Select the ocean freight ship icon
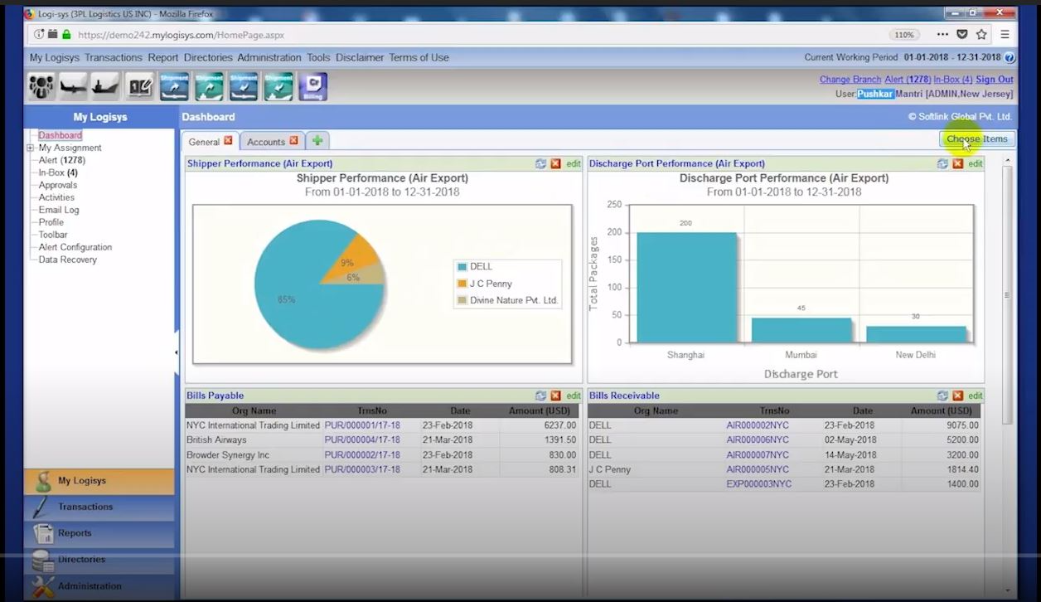Viewport: 1041px width, 602px height. pos(104,85)
